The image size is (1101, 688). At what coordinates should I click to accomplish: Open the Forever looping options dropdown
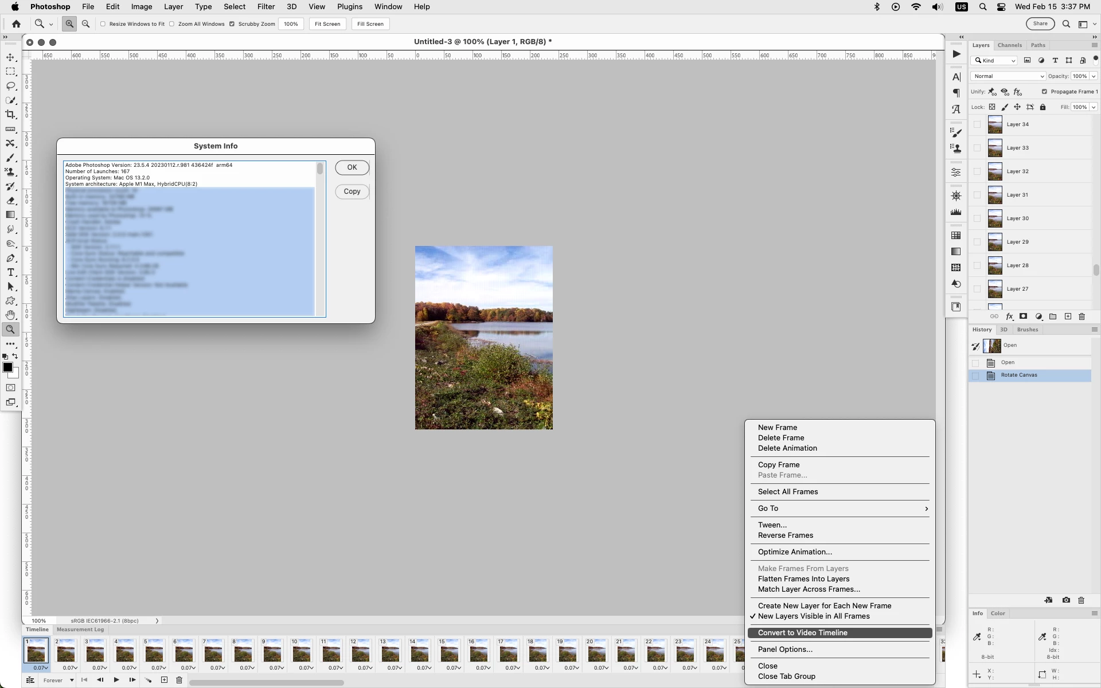(58, 681)
